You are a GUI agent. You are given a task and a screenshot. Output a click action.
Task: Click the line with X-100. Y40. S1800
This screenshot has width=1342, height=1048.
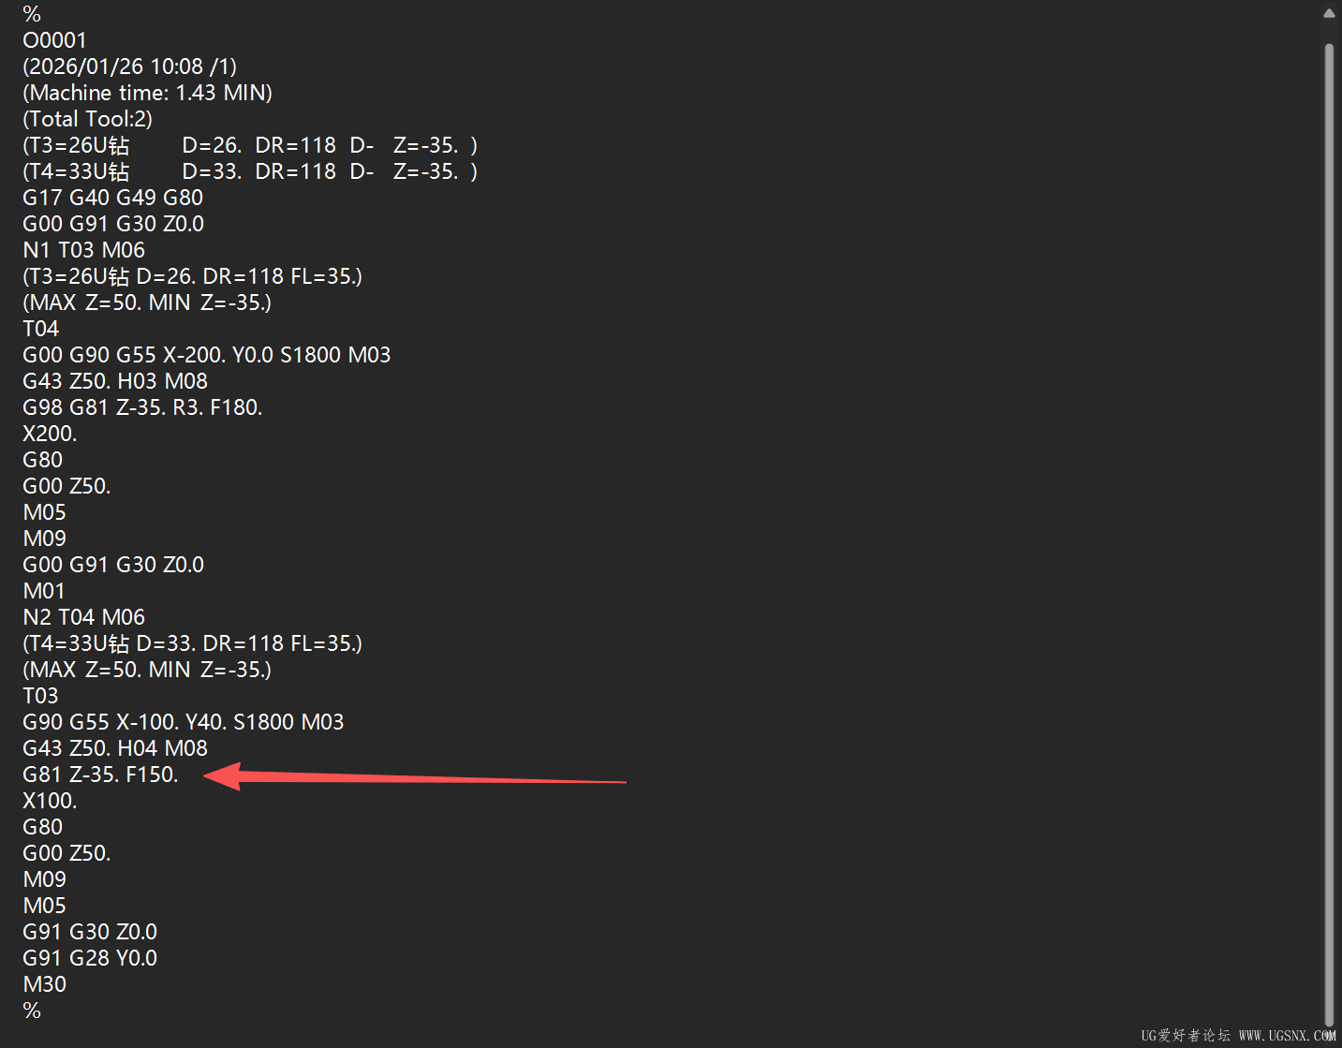tap(183, 722)
